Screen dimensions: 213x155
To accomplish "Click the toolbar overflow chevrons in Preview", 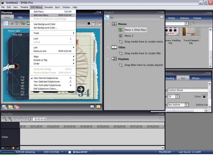I will 100,23.
